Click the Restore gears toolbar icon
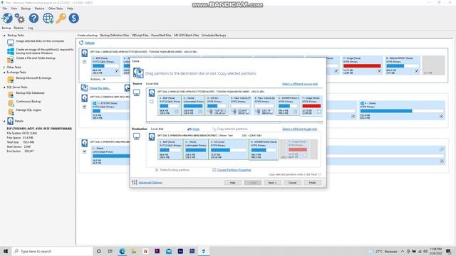 pyautogui.click(x=20, y=18)
